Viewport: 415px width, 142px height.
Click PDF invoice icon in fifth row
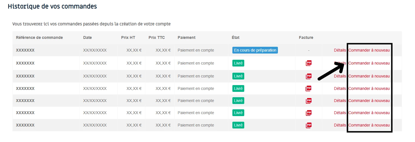tap(309, 101)
